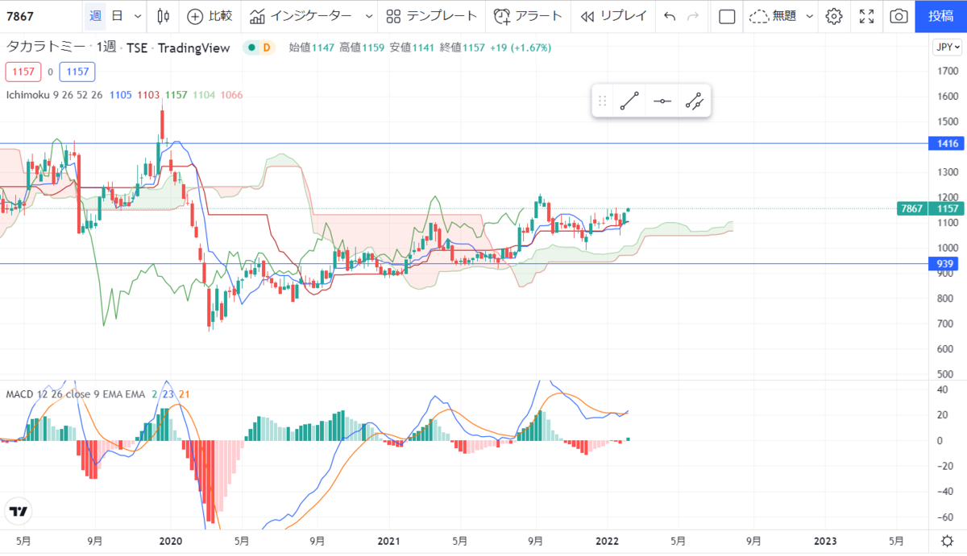Open chart settings gear in top toolbar
Screen dimensions: 967x556
pyautogui.click(x=834, y=16)
